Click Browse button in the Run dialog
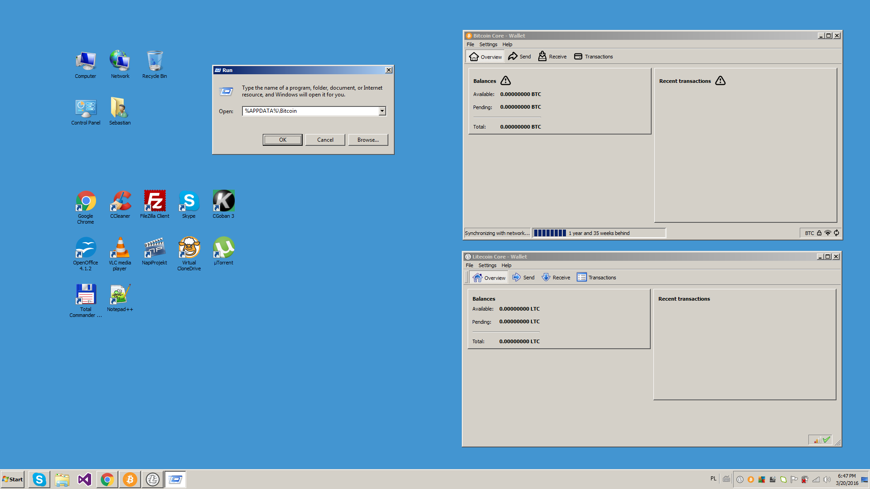Screen dimensions: 870x489 tap(367, 139)
